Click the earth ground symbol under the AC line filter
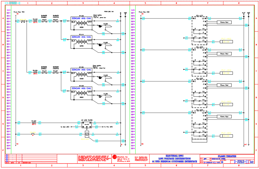This screenshot has width=259, height=169. coord(87,129)
